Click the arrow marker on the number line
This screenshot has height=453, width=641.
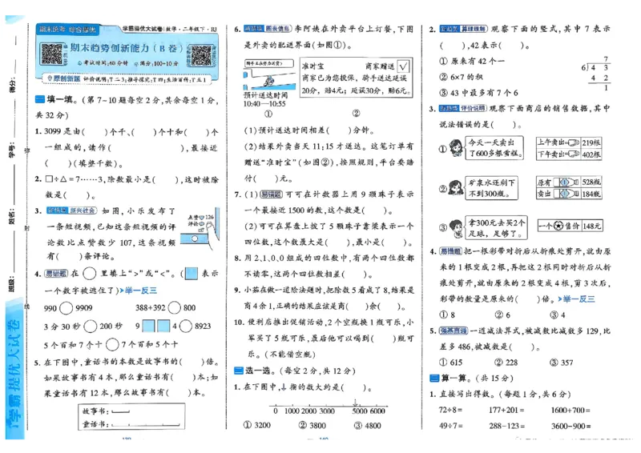pos(355,403)
